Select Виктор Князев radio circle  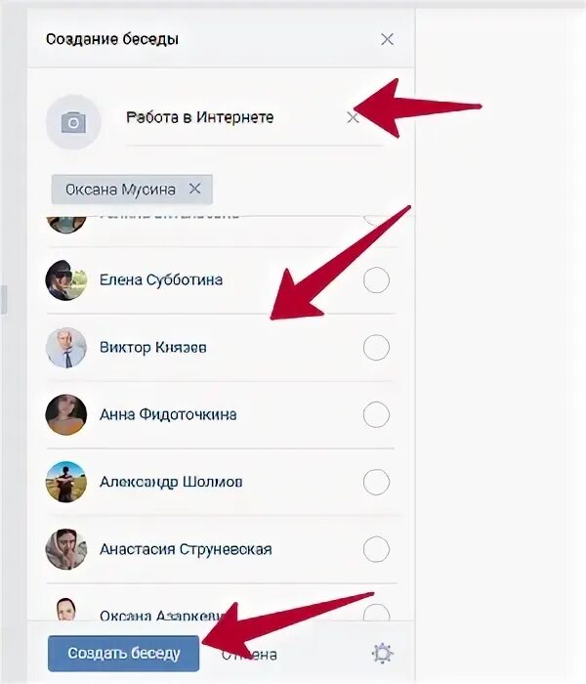tap(376, 348)
